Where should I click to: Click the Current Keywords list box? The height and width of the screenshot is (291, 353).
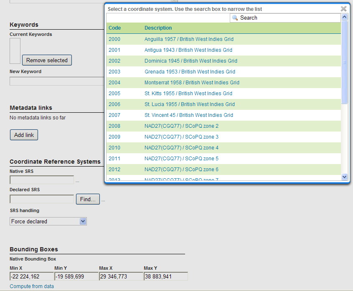(15, 51)
